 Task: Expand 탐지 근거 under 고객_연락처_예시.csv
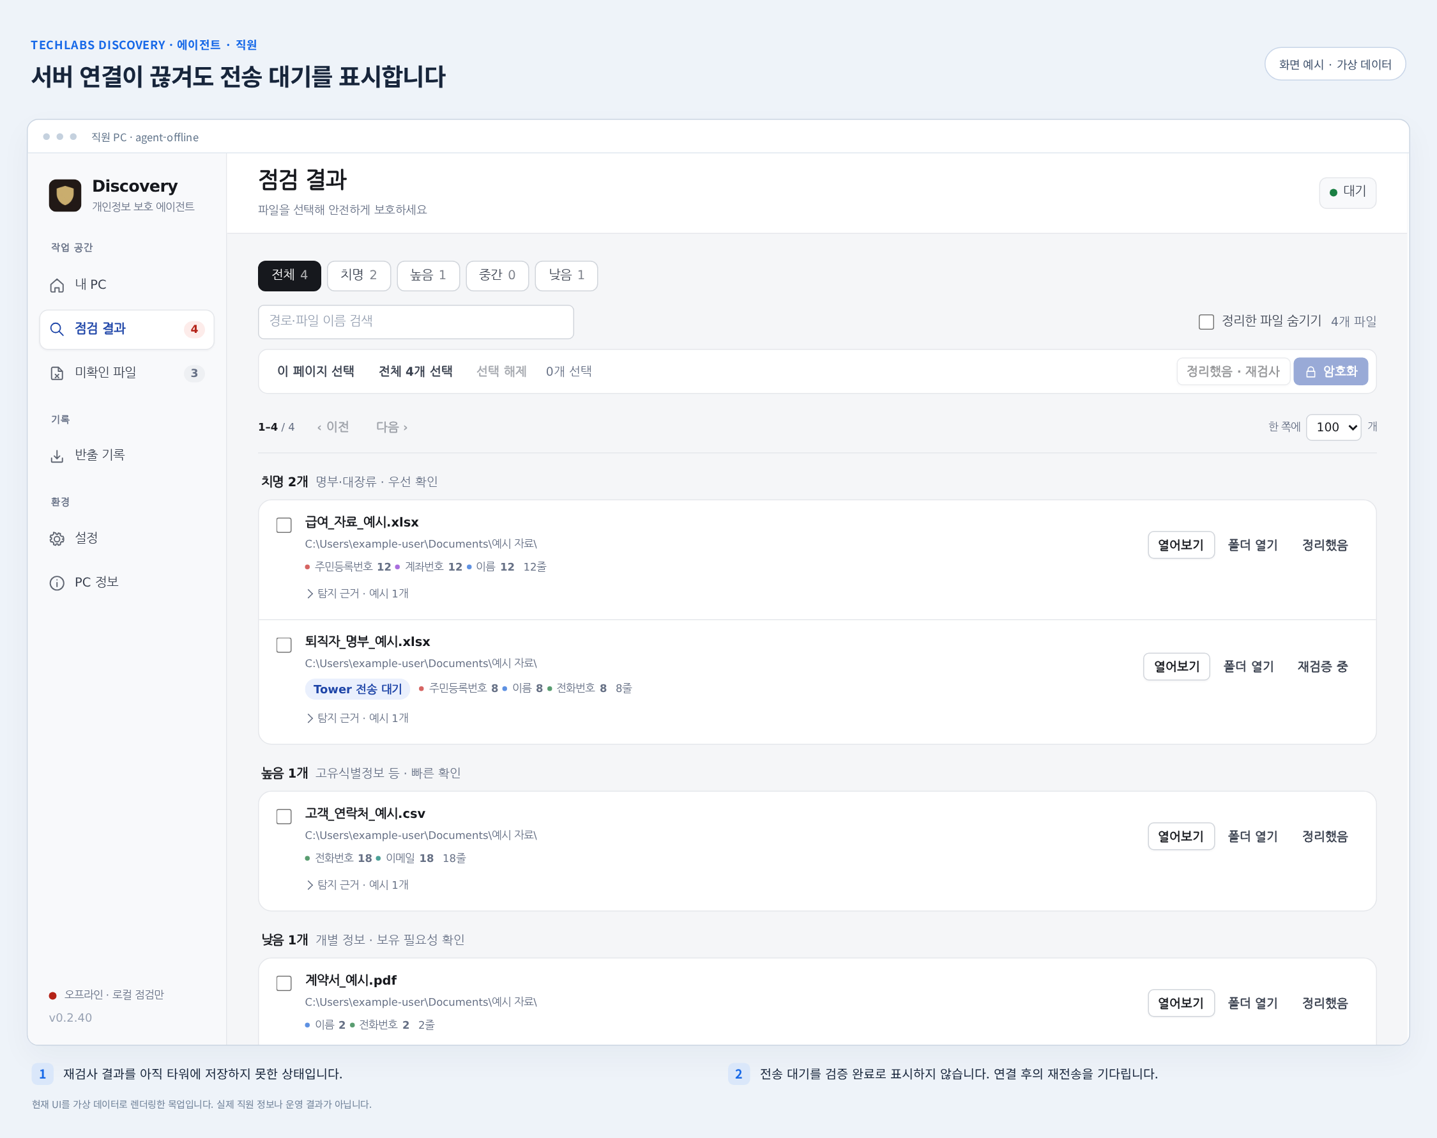(x=358, y=884)
